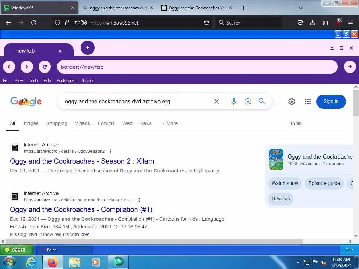Open the Firefox hamburger application menu
Screen dimensions: 359x269
(351, 22)
